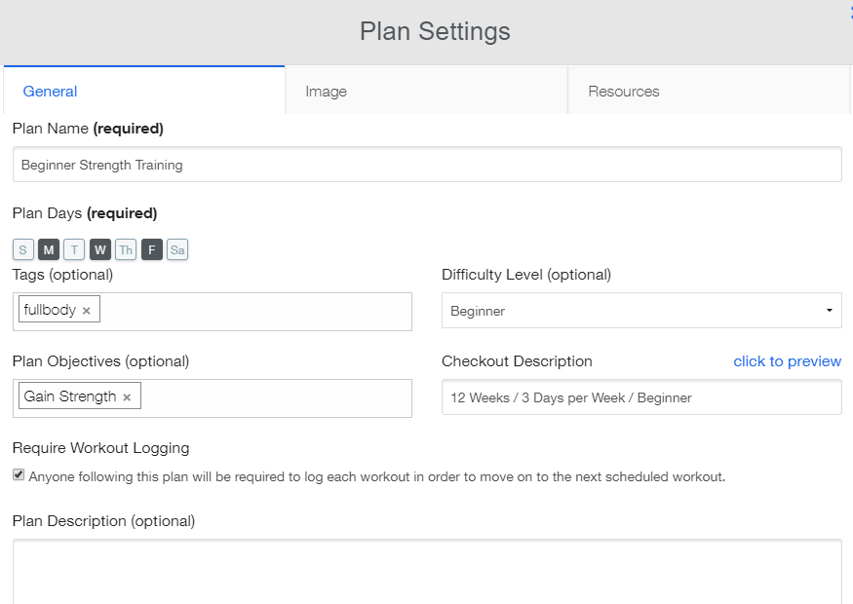Image resolution: width=853 pixels, height=604 pixels.
Task: Enable Thursday as a plan day
Action: click(x=126, y=250)
